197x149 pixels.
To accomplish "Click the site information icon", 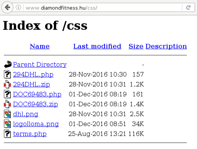I will 18,7.
